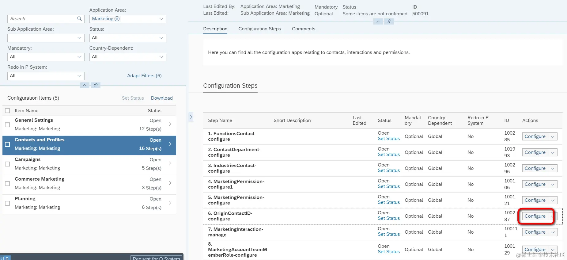Click the Short Description column header

point(292,120)
